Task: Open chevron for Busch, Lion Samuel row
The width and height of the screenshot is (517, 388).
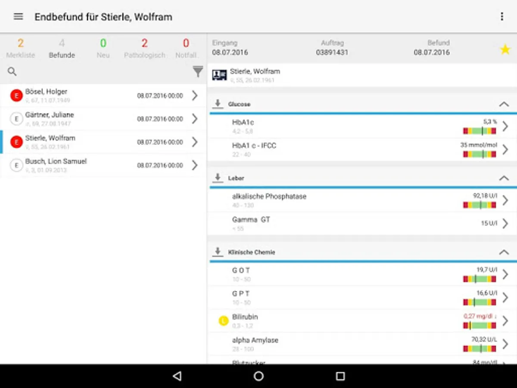Action: (x=195, y=166)
